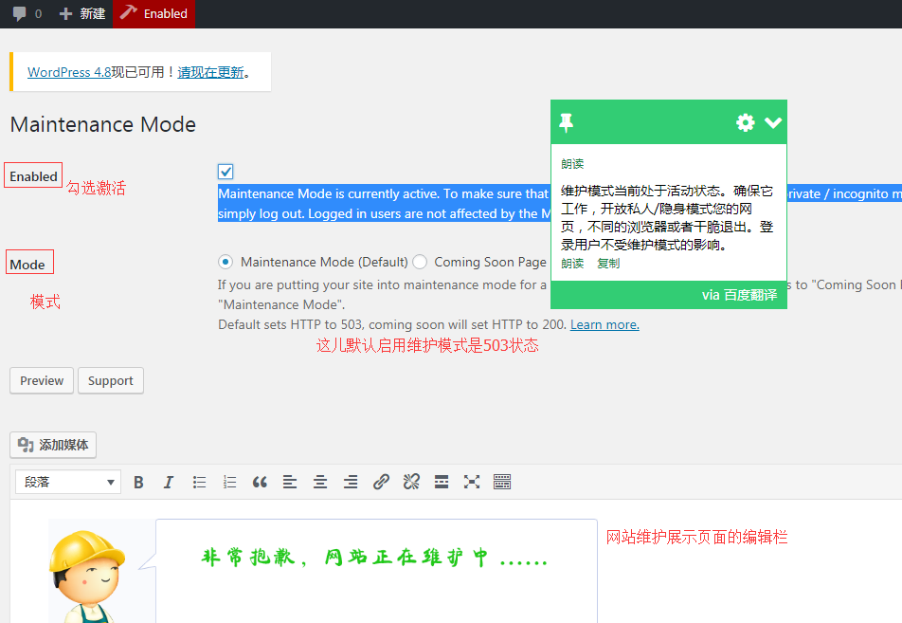Click the Preview button
The image size is (902, 623).
pos(42,380)
